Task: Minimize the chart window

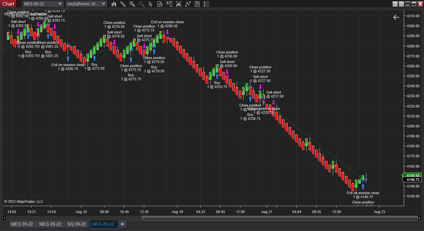Action: tap(408, 4)
